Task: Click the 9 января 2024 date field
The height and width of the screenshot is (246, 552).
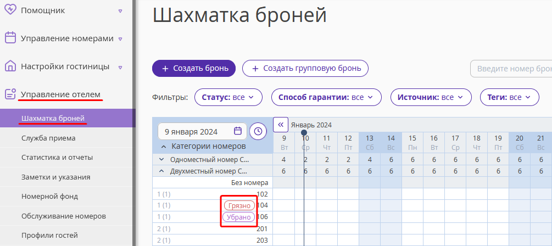Action: point(202,132)
